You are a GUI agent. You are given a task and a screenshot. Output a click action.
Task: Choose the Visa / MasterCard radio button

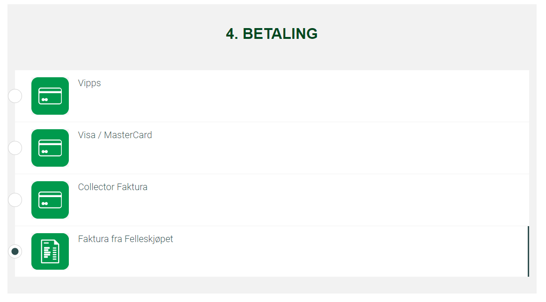click(x=15, y=148)
